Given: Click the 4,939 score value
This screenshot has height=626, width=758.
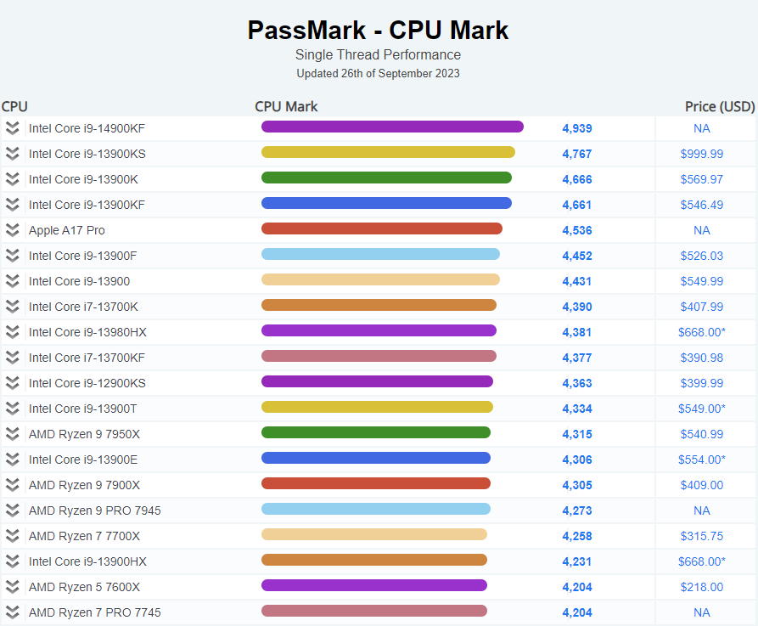Looking at the screenshot, I should (577, 128).
